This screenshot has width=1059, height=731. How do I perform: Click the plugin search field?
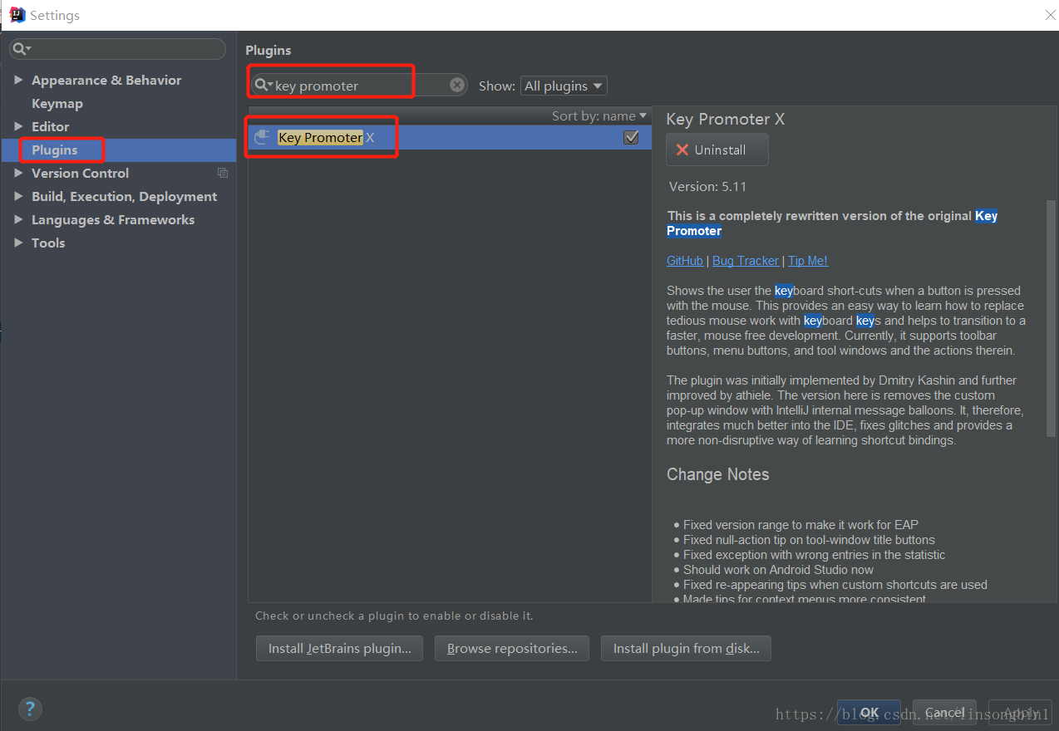click(x=359, y=85)
